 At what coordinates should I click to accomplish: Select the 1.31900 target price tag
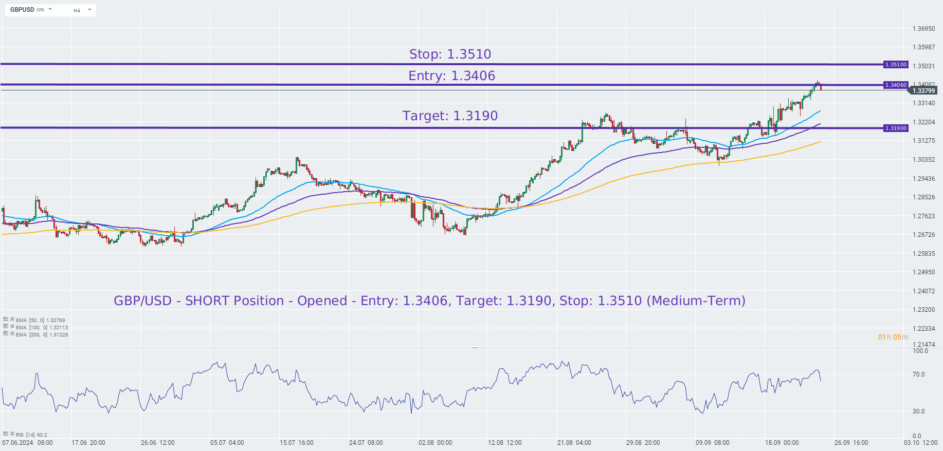pyautogui.click(x=896, y=128)
